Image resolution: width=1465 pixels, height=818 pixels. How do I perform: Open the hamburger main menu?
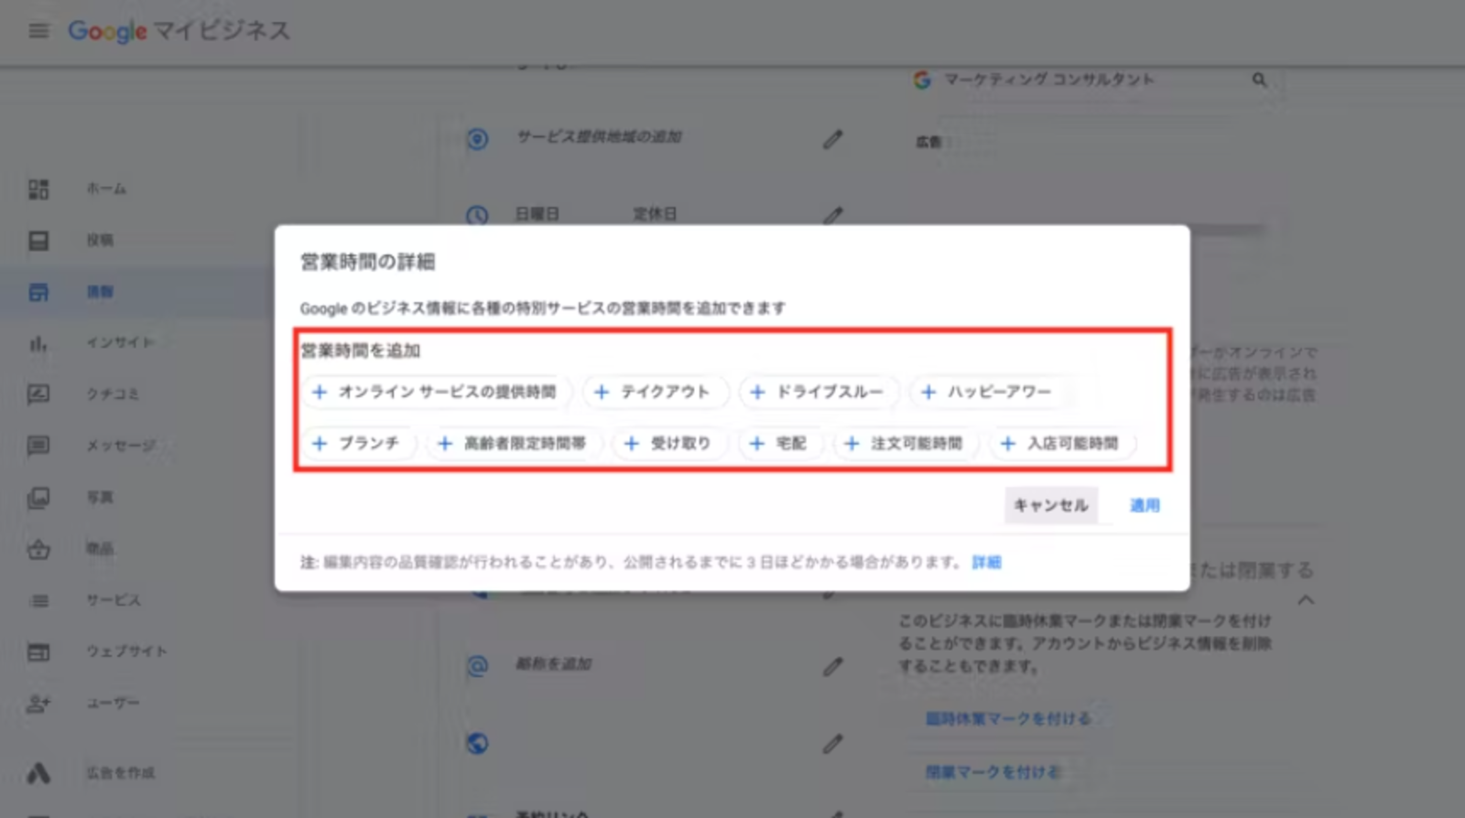pyautogui.click(x=38, y=31)
